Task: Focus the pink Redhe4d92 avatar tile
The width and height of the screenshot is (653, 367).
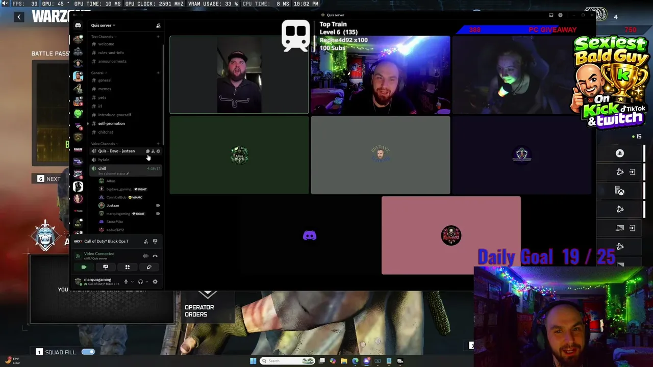Action: point(451,235)
